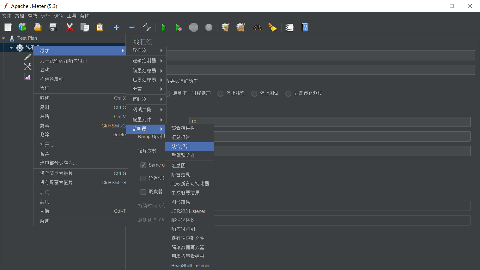
Task: Select the tools config tree icon
Action: click(28, 67)
